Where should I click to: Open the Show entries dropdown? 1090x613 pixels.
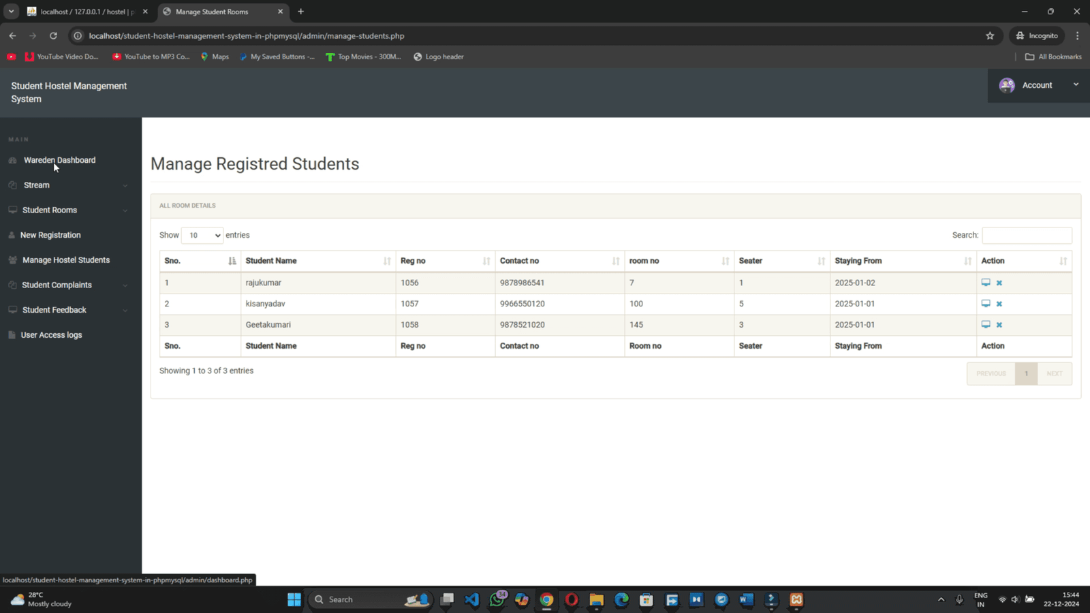click(x=202, y=235)
